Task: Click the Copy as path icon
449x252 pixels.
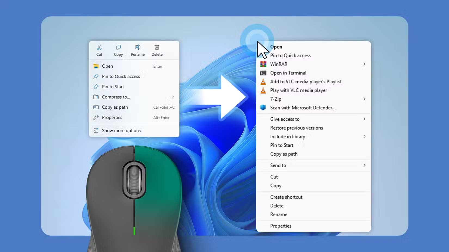Action: pos(96,107)
